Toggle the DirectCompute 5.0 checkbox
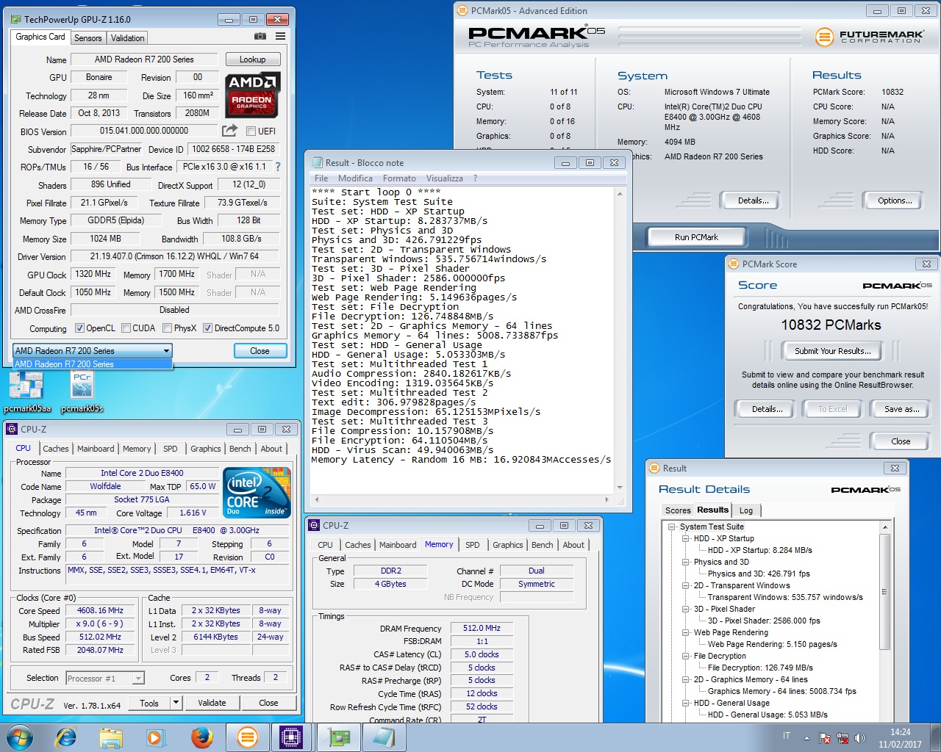This screenshot has width=941, height=752. click(207, 328)
